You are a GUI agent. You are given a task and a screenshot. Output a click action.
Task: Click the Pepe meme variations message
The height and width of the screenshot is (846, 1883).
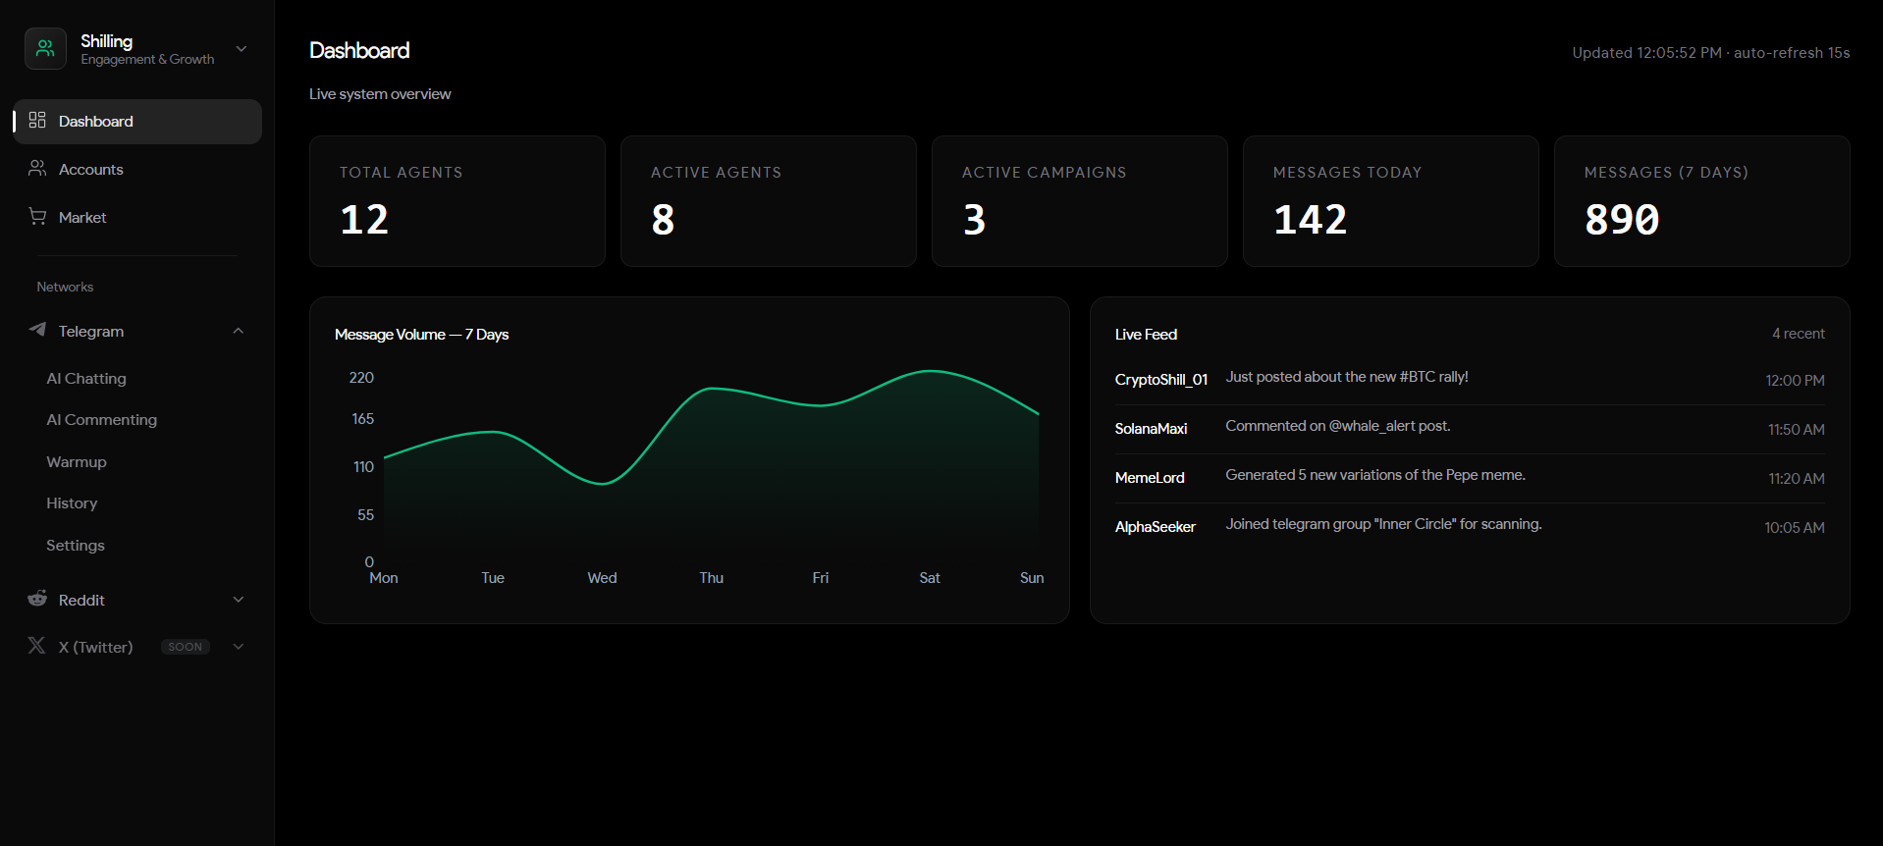(x=1375, y=475)
